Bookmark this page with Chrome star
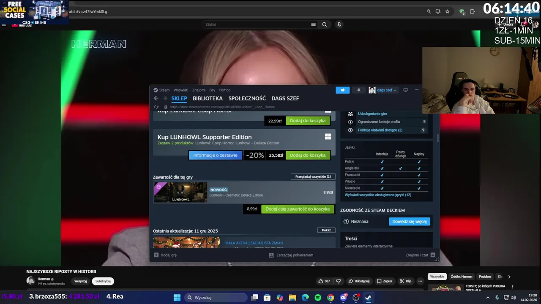The image size is (541, 304). point(447,11)
